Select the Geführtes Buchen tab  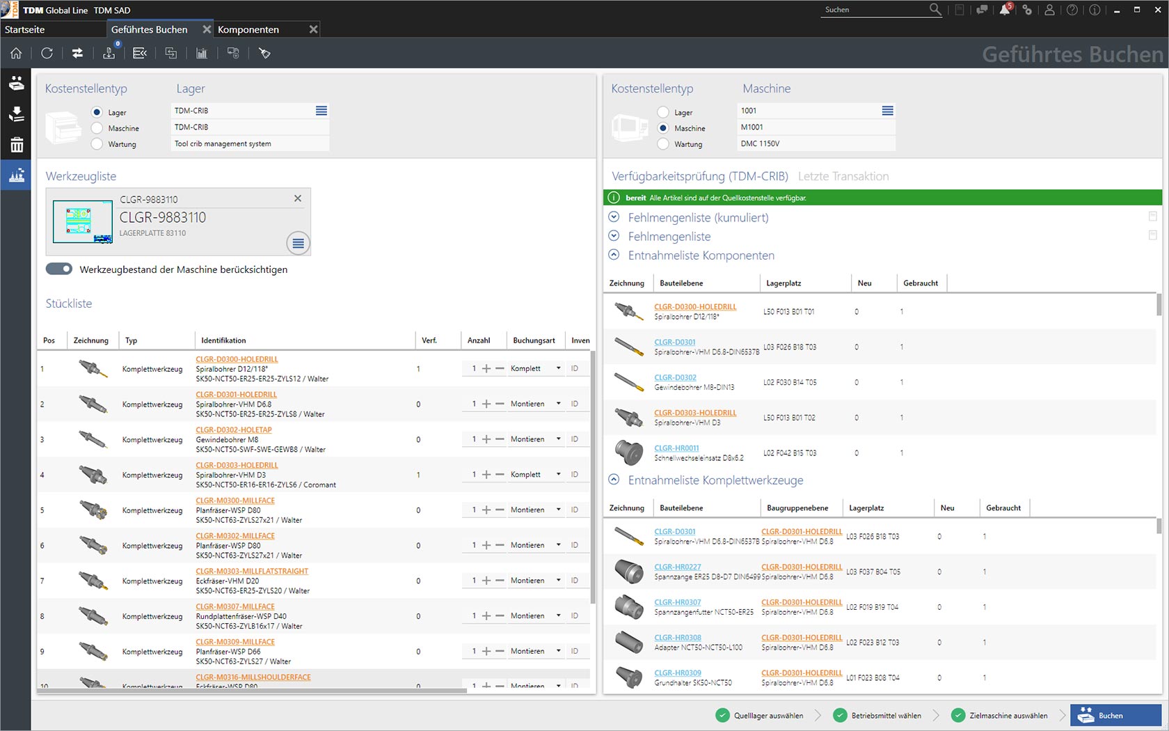(x=149, y=29)
